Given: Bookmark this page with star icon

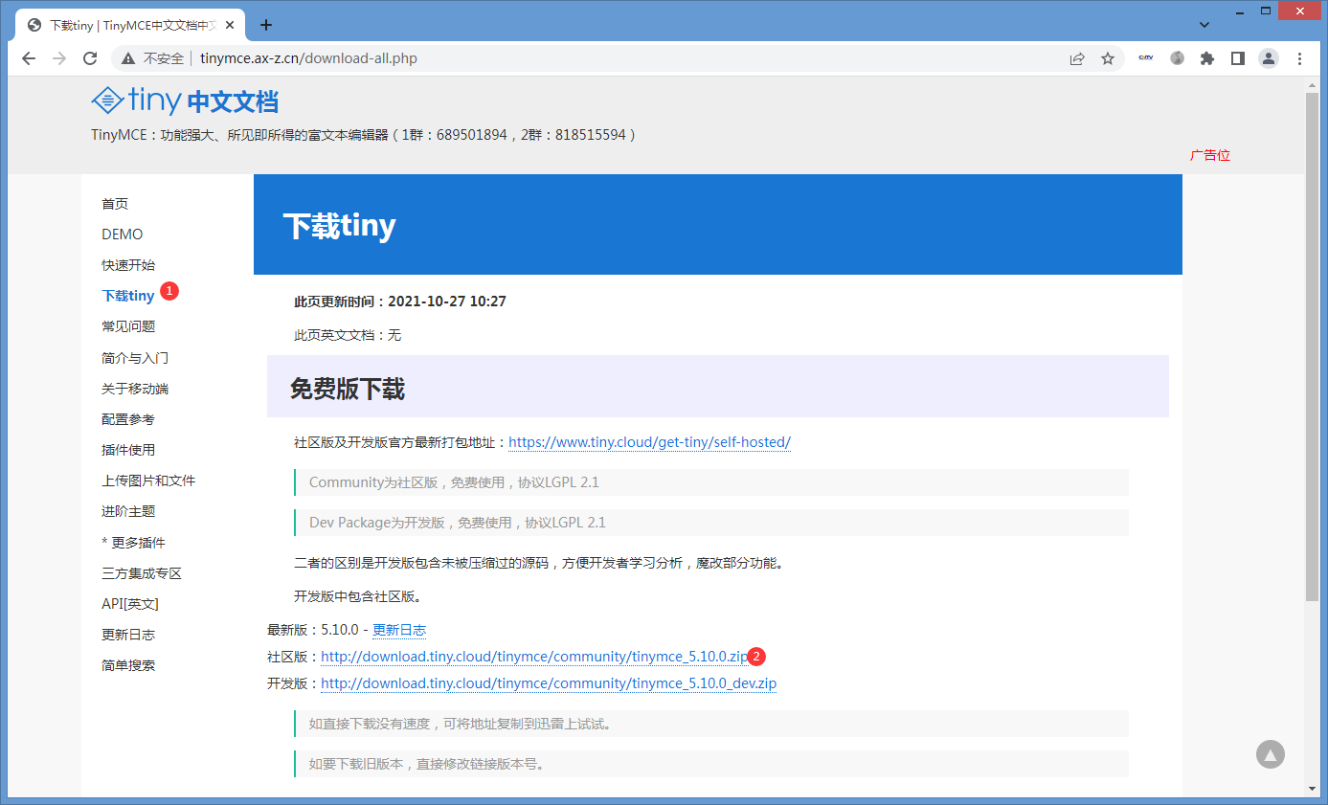Looking at the screenshot, I should [x=1108, y=58].
